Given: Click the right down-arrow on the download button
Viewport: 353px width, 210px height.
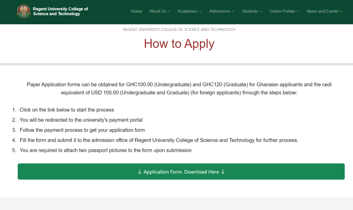Looking at the screenshot, I should [x=223, y=172].
